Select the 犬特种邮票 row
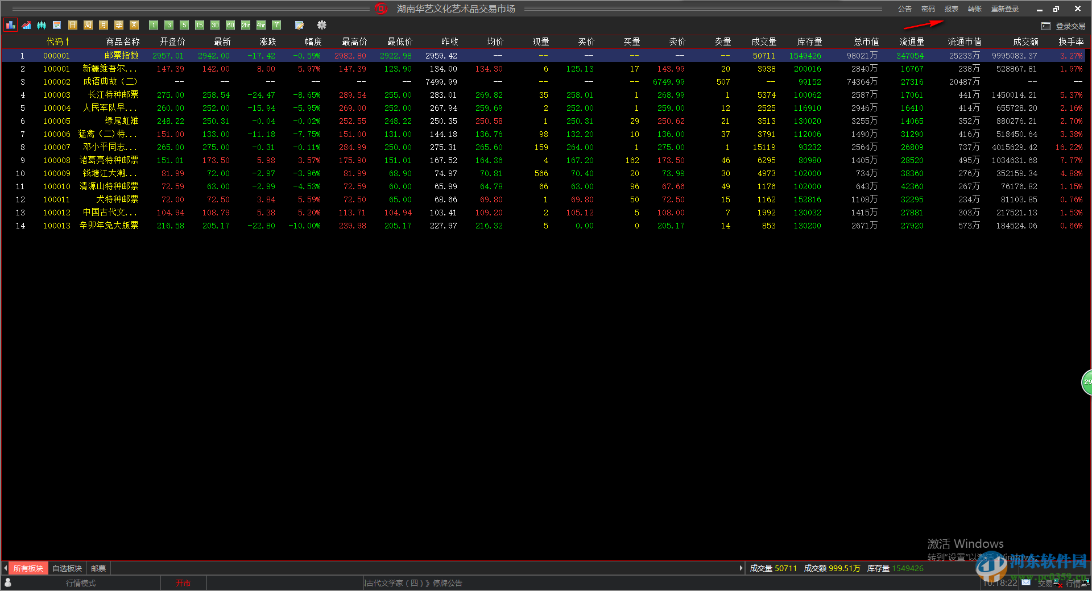The height and width of the screenshot is (591, 1092). click(x=543, y=199)
